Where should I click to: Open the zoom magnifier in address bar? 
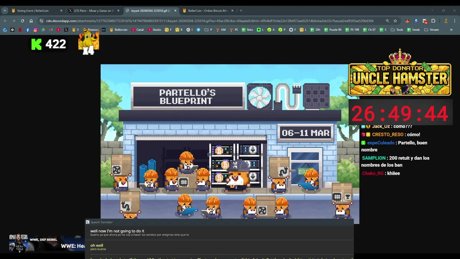(387, 21)
